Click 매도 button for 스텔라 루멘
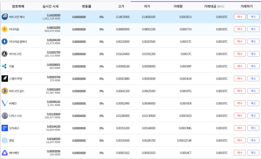This screenshot has height=159, width=261. (253, 79)
